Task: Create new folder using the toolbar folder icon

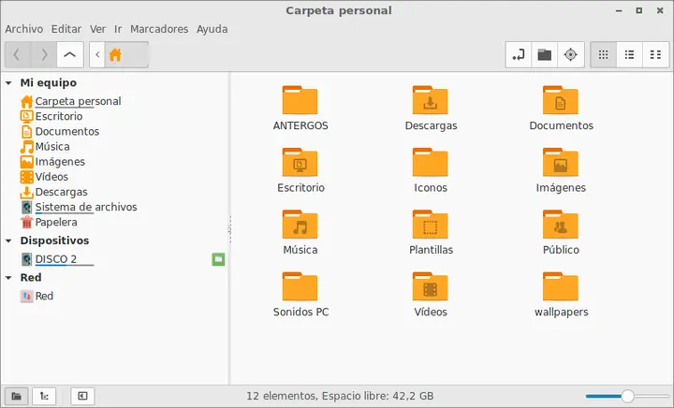Action: (x=544, y=54)
